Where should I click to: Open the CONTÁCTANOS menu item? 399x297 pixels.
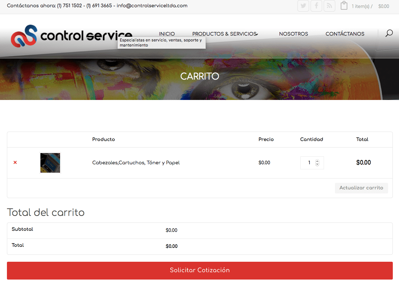point(345,34)
